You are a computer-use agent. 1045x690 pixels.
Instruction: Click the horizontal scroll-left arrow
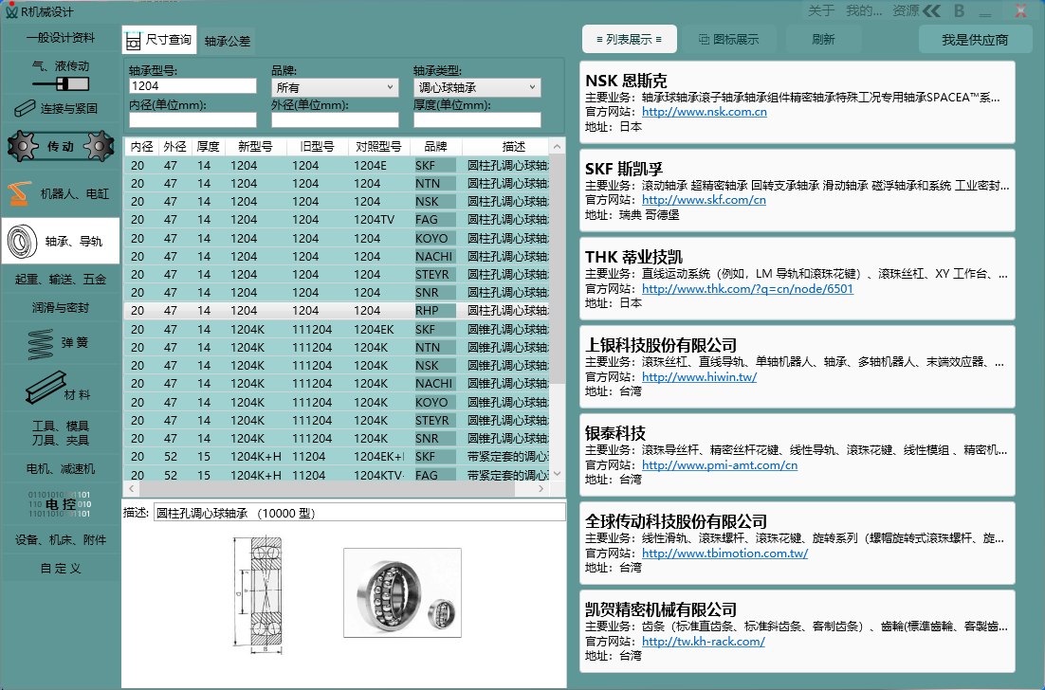pyautogui.click(x=131, y=488)
